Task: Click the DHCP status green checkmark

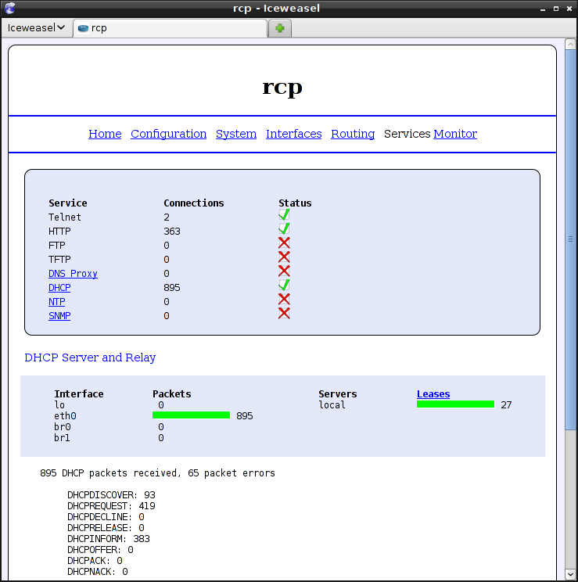Action: pos(284,286)
